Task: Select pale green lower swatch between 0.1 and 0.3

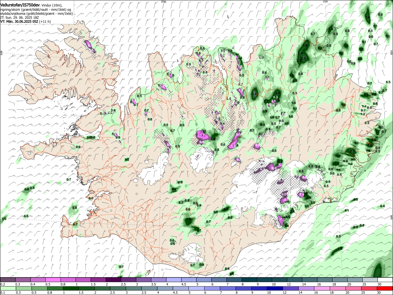Action: point(8,288)
